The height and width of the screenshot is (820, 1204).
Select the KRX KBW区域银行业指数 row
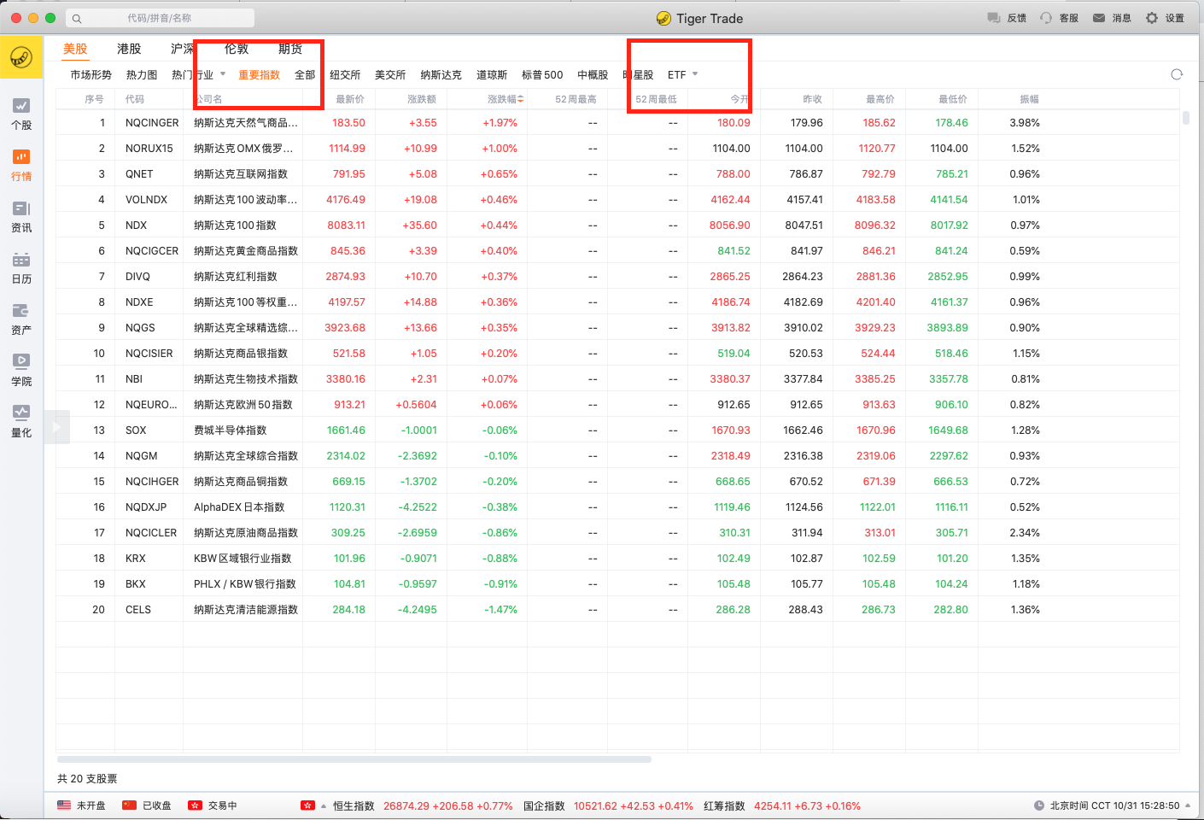click(x=617, y=559)
